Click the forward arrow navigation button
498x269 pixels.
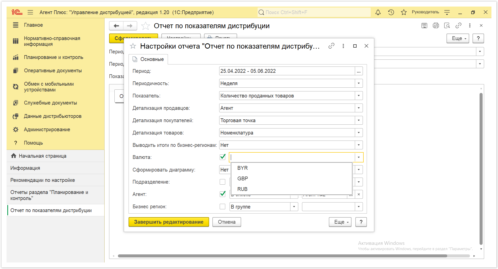tap(130, 26)
